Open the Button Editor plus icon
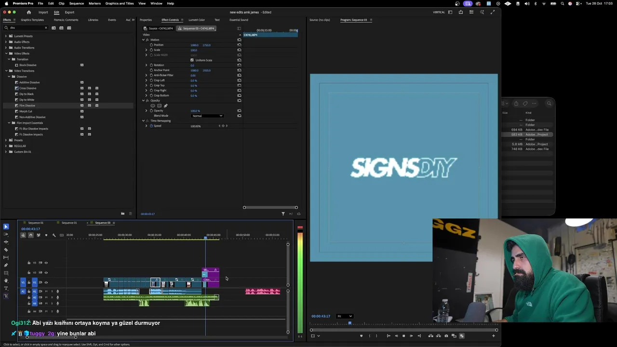The image size is (617, 347). [494, 336]
